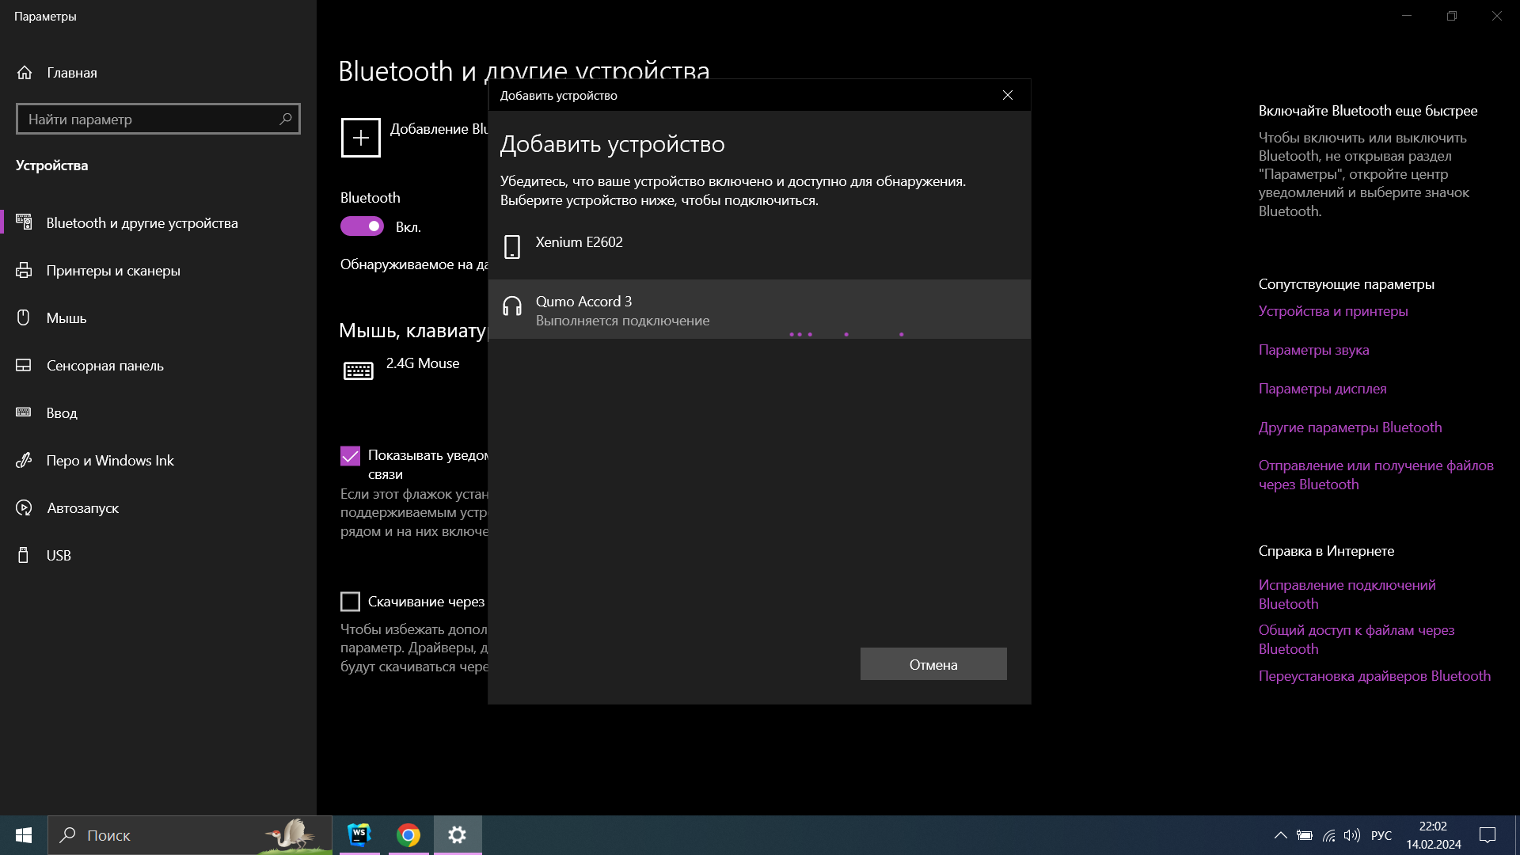Open Исправление подключений Bluetooth link

tap(1347, 595)
